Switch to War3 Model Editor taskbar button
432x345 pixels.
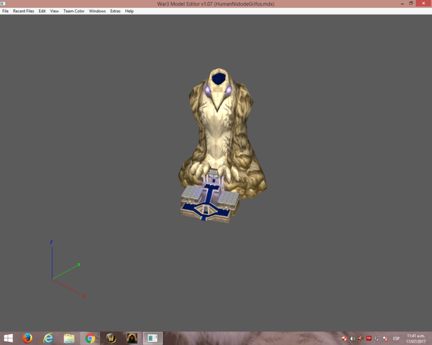pos(153,338)
